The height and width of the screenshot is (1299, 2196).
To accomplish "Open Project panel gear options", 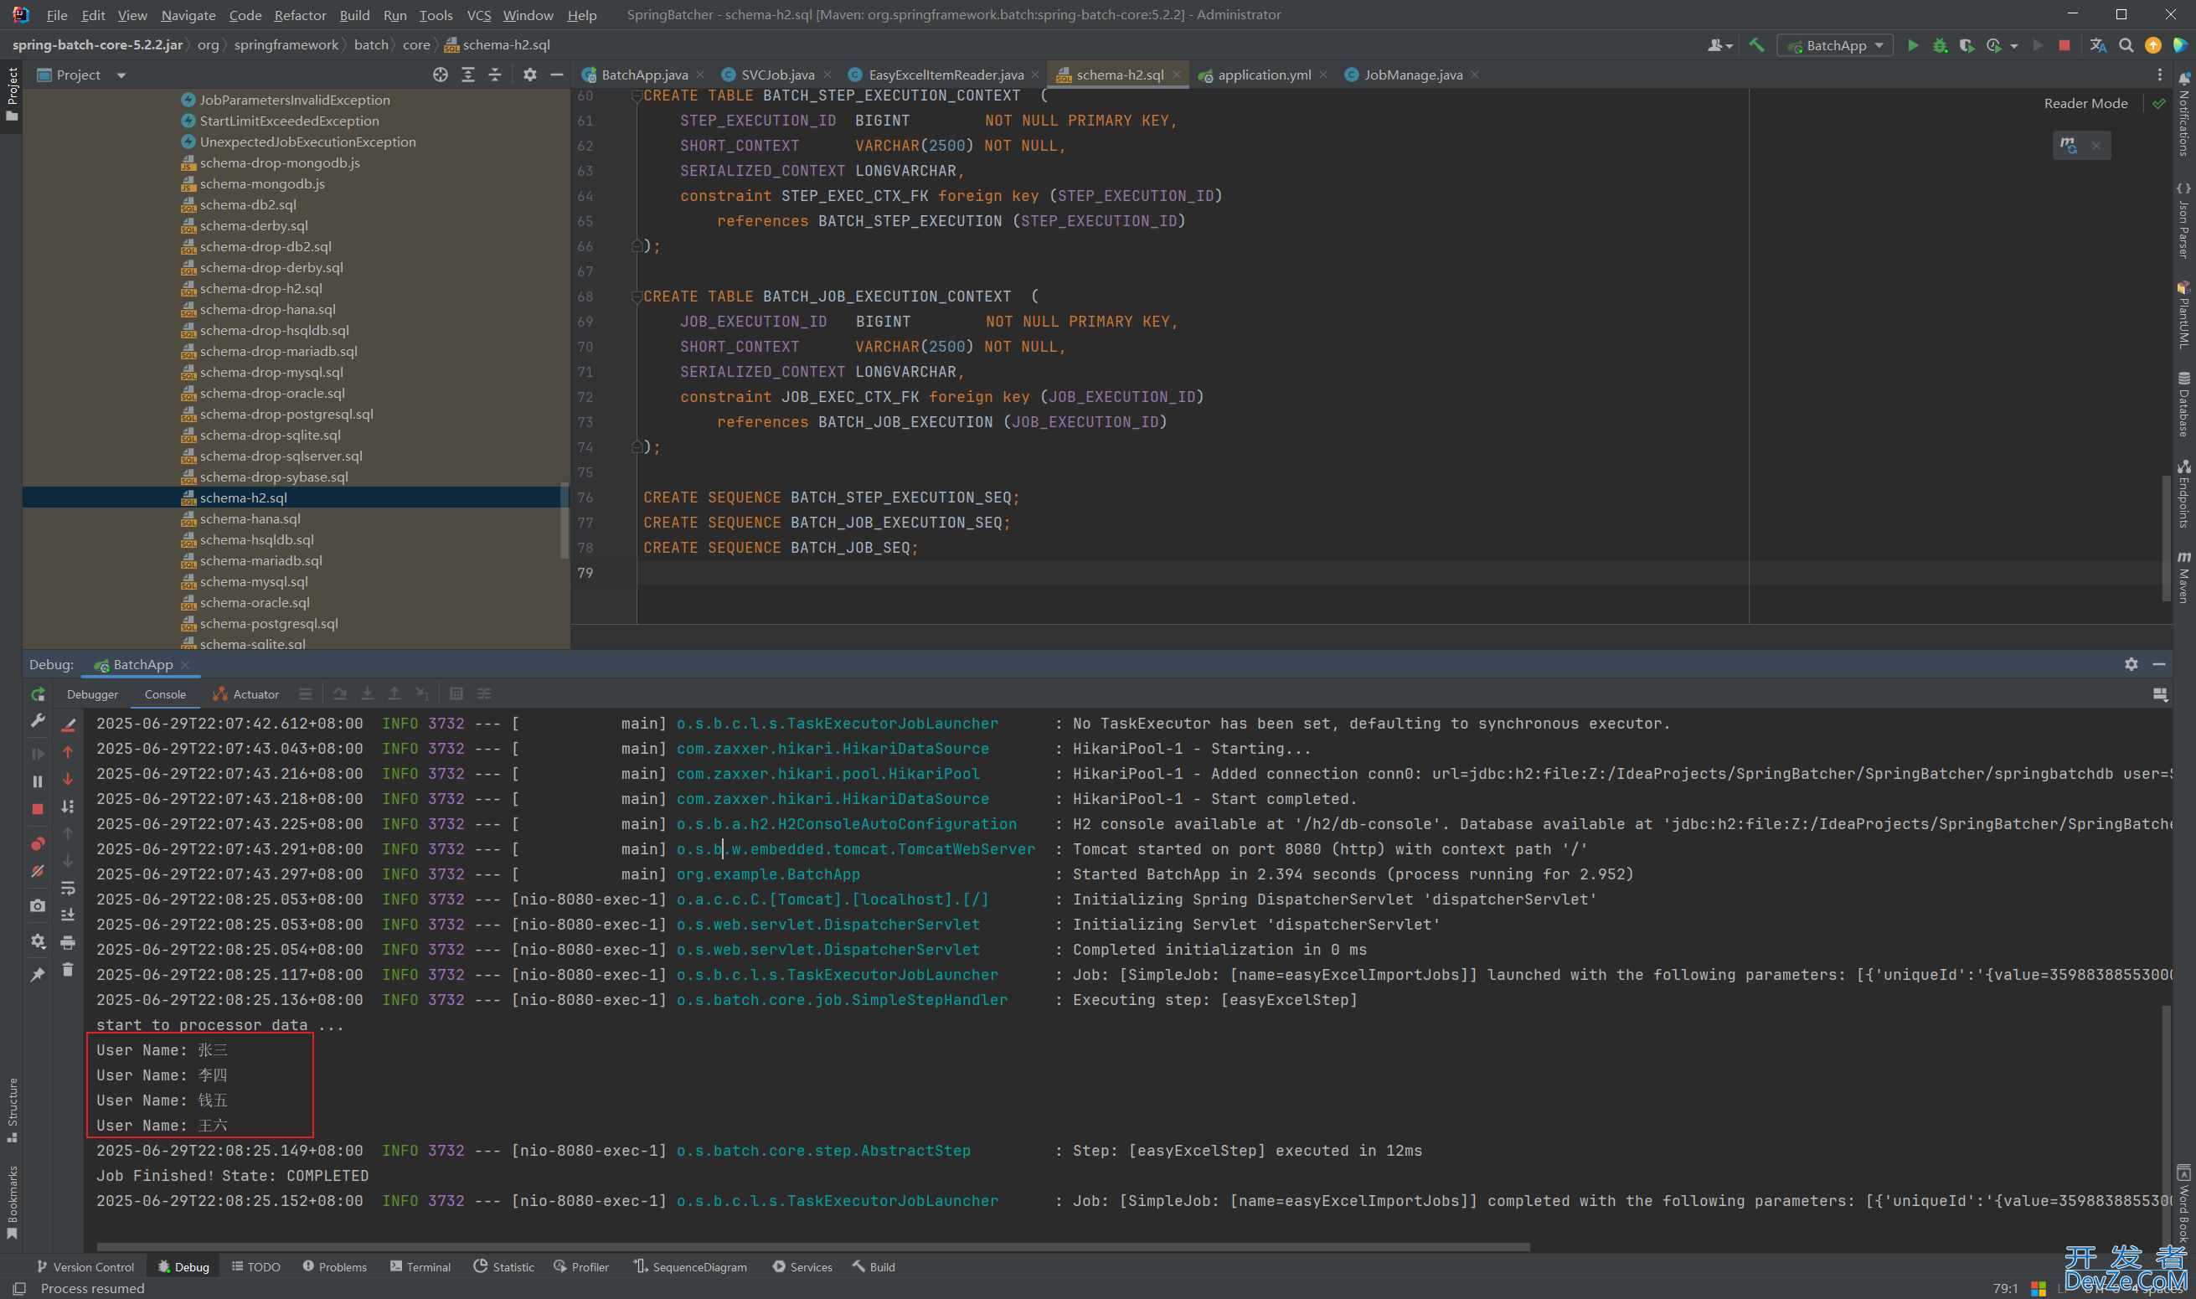I will click(x=529, y=75).
